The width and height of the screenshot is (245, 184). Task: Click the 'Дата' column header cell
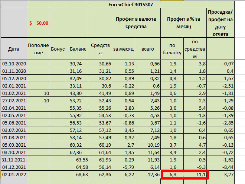14,49
